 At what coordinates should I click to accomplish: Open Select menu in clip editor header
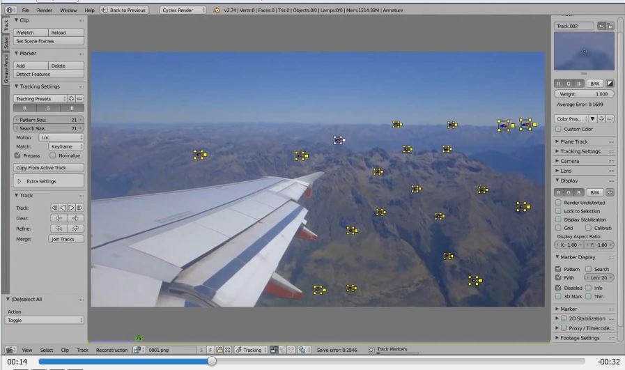(x=46, y=350)
